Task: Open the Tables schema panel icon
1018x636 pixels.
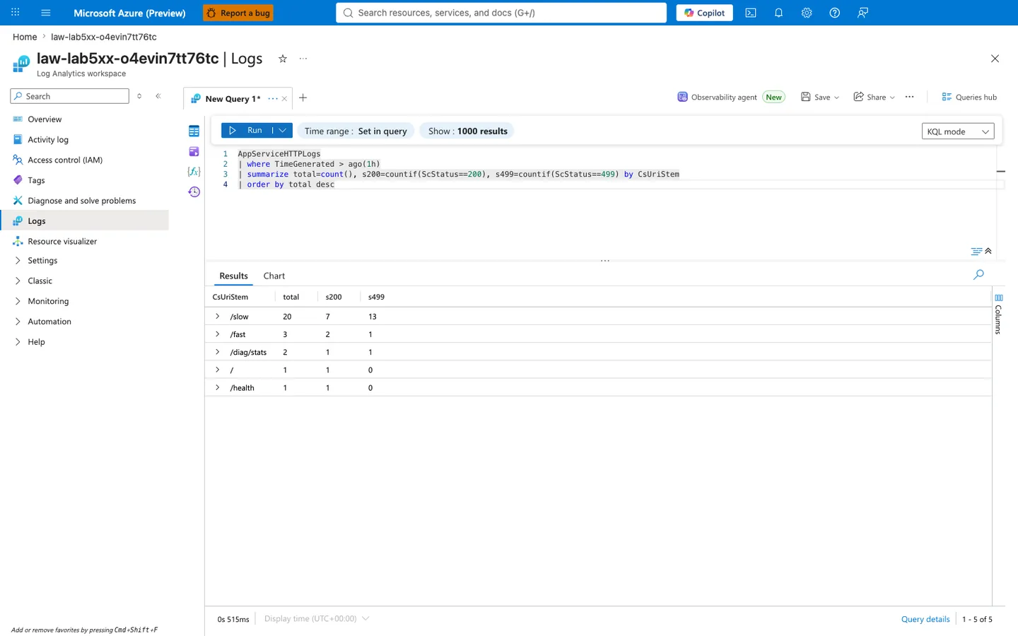Action: pos(194,131)
